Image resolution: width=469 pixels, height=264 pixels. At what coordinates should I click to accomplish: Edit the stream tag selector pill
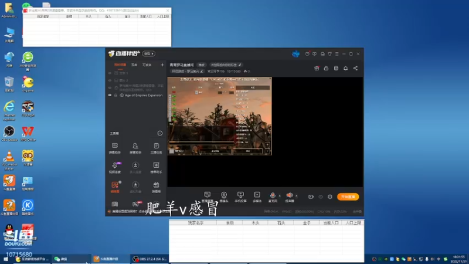(226, 65)
